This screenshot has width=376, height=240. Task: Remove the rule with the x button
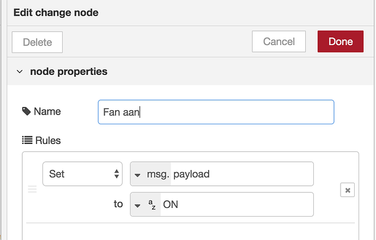(x=347, y=190)
